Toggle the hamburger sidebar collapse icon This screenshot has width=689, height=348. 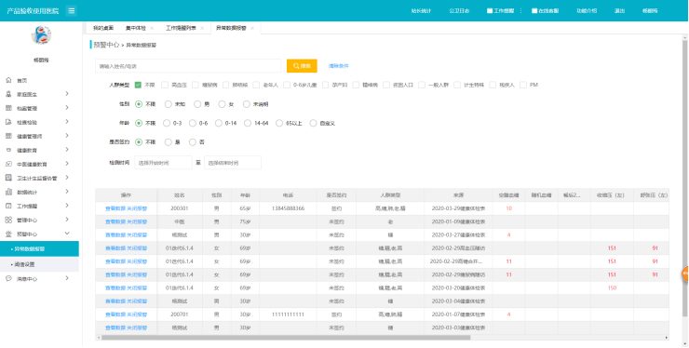pyautogui.click(x=71, y=10)
